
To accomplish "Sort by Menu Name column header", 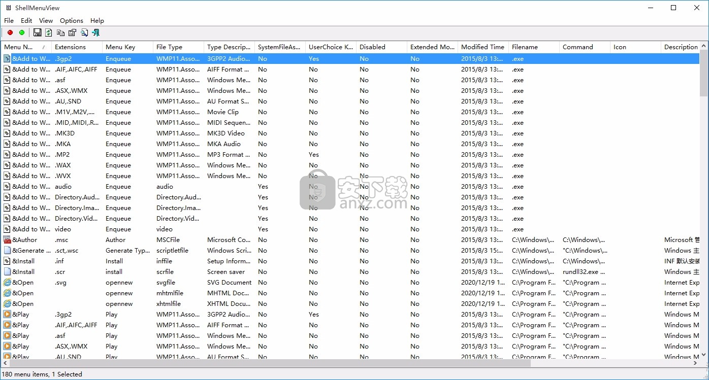I will click(x=23, y=47).
